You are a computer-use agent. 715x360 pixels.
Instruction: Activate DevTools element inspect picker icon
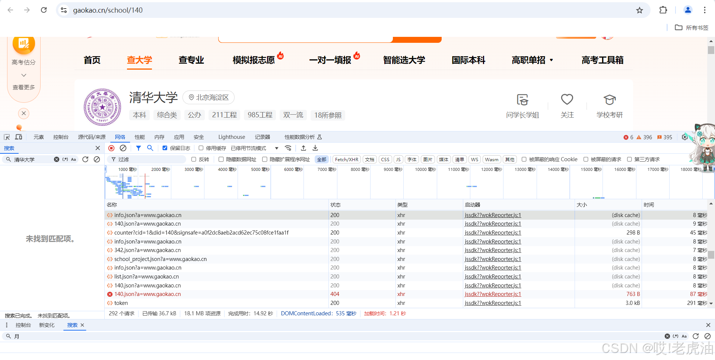(x=7, y=137)
